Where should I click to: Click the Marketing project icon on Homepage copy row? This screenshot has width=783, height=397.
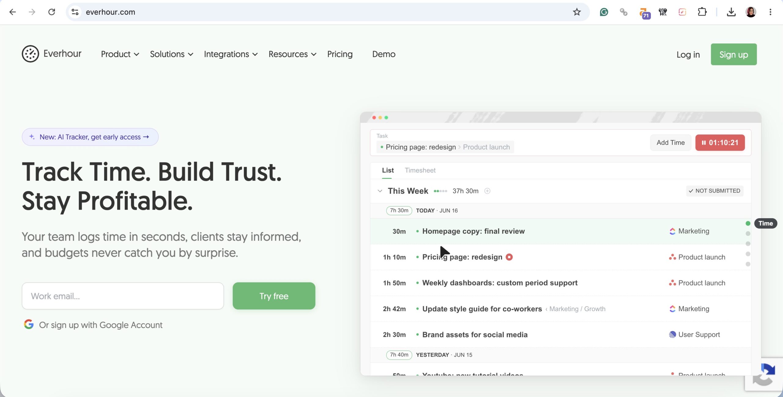coord(672,231)
